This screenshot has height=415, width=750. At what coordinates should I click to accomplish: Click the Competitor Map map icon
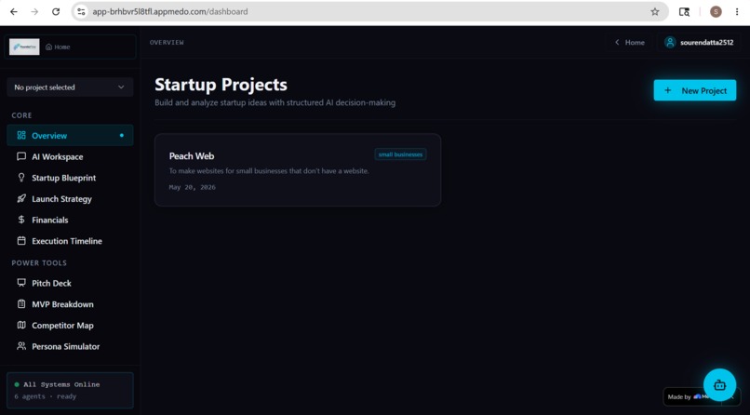(x=21, y=325)
